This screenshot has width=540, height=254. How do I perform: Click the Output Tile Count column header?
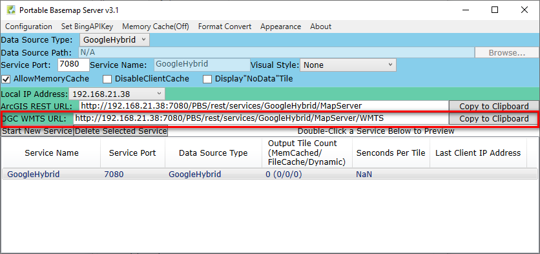[307, 153]
